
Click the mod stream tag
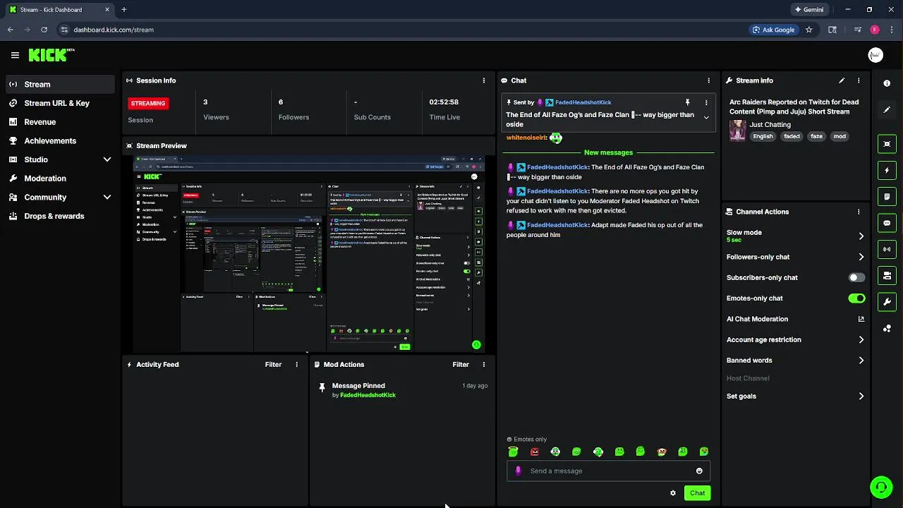click(840, 137)
